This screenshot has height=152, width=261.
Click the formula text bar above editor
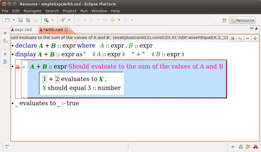pos(119,38)
